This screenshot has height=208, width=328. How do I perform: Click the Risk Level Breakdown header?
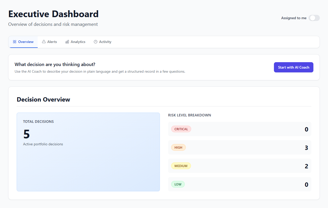point(189,115)
